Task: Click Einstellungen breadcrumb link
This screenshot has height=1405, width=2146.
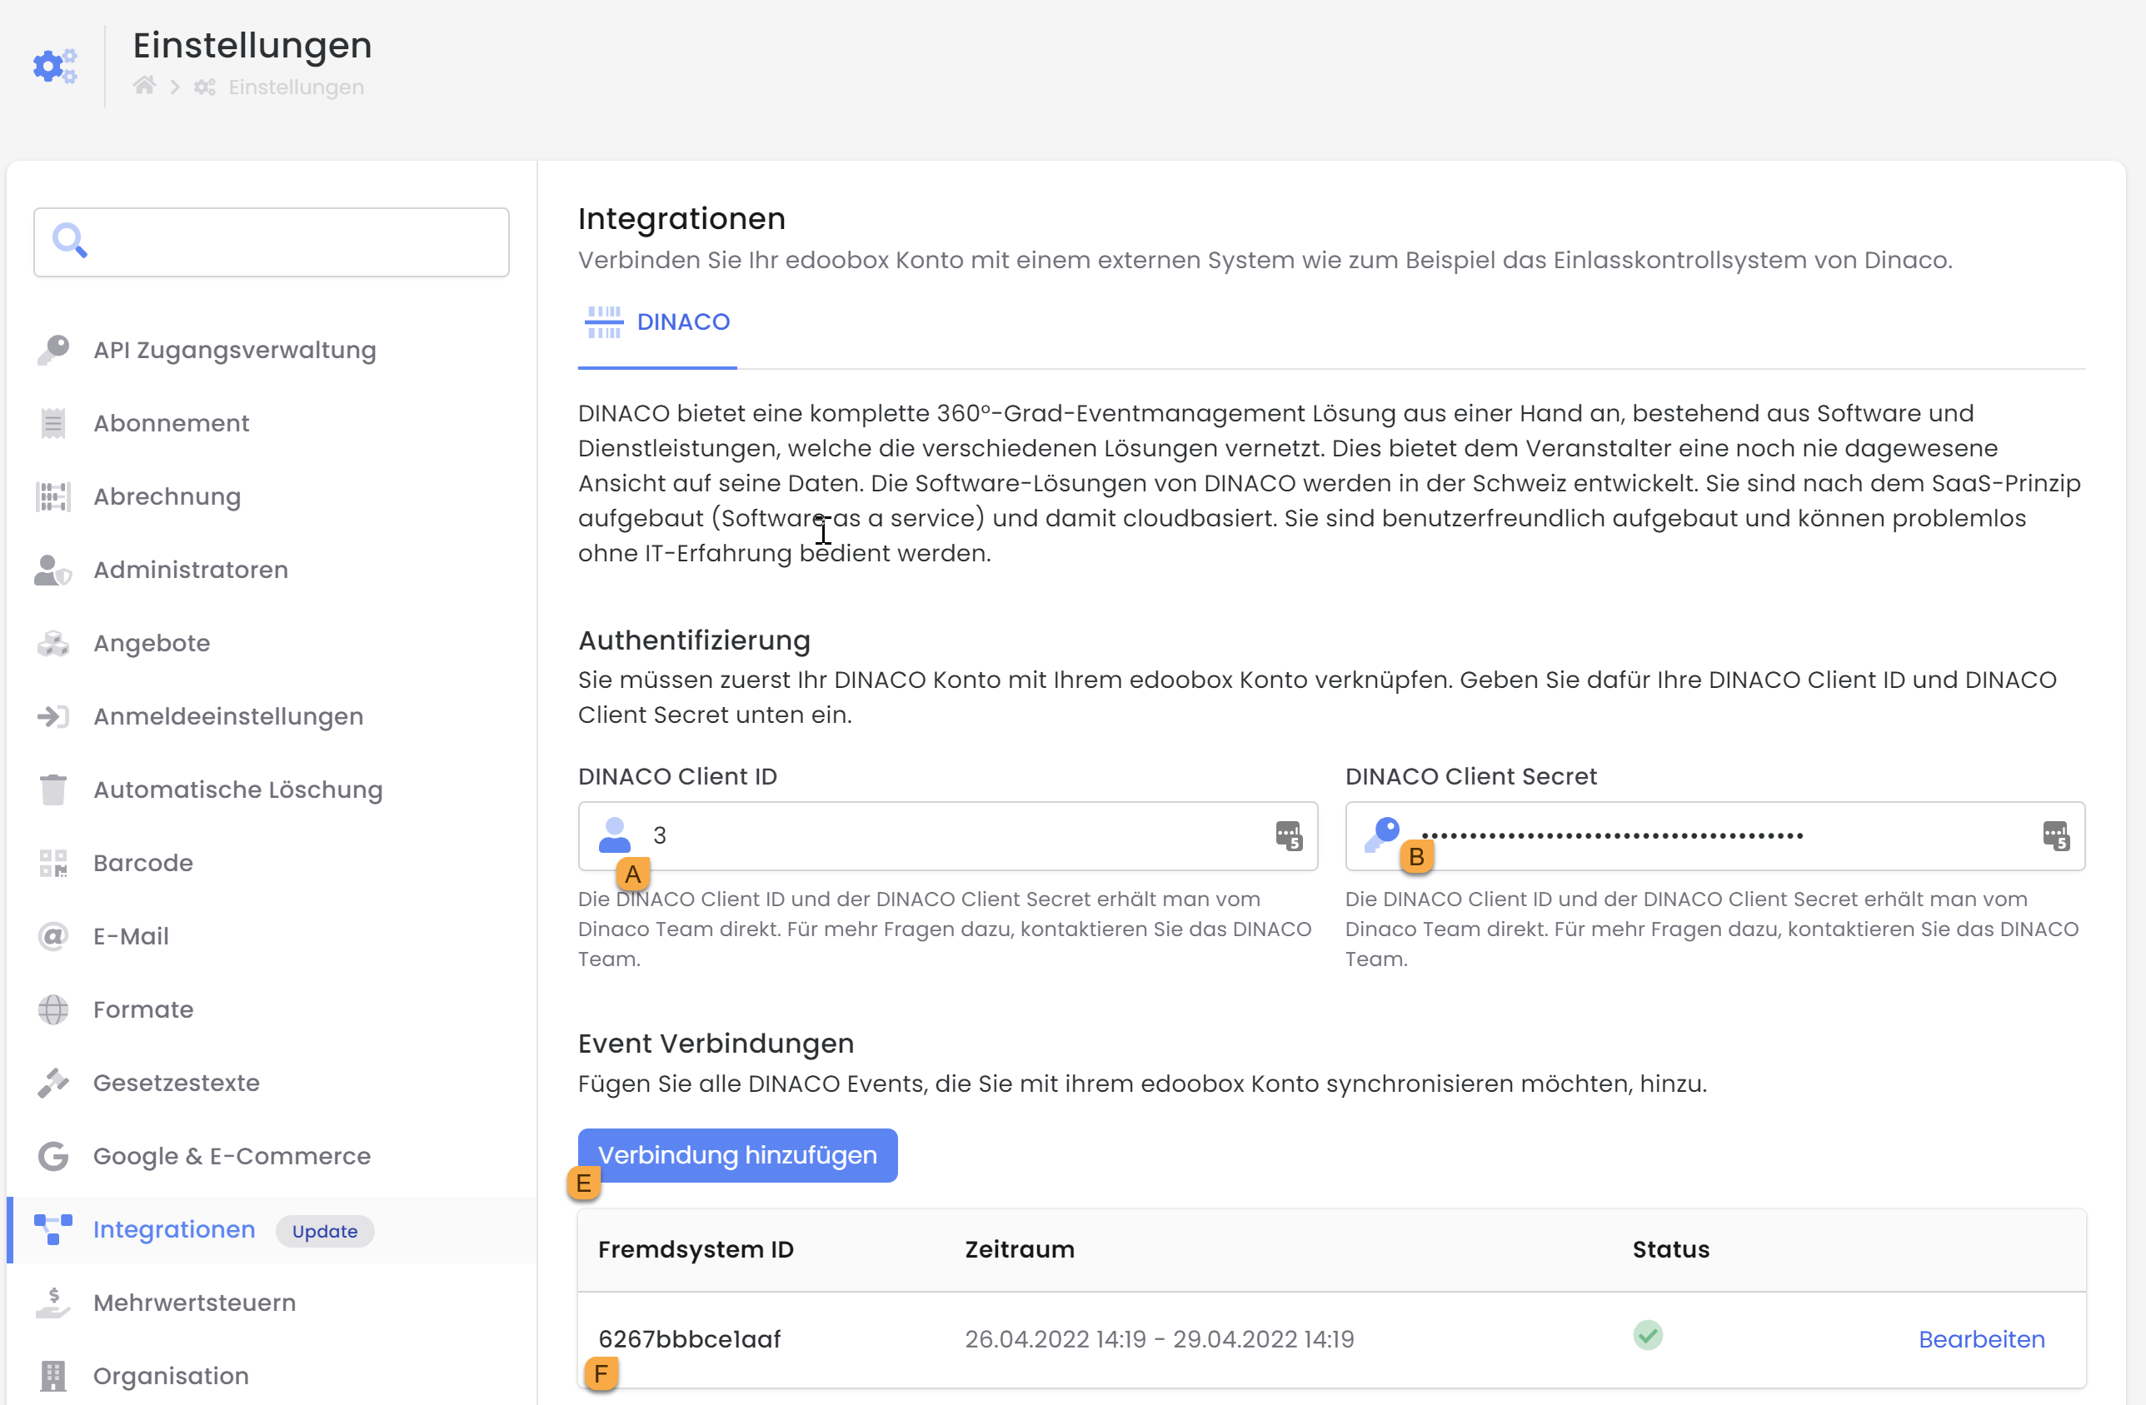Action: pyautogui.click(x=296, y=87)
